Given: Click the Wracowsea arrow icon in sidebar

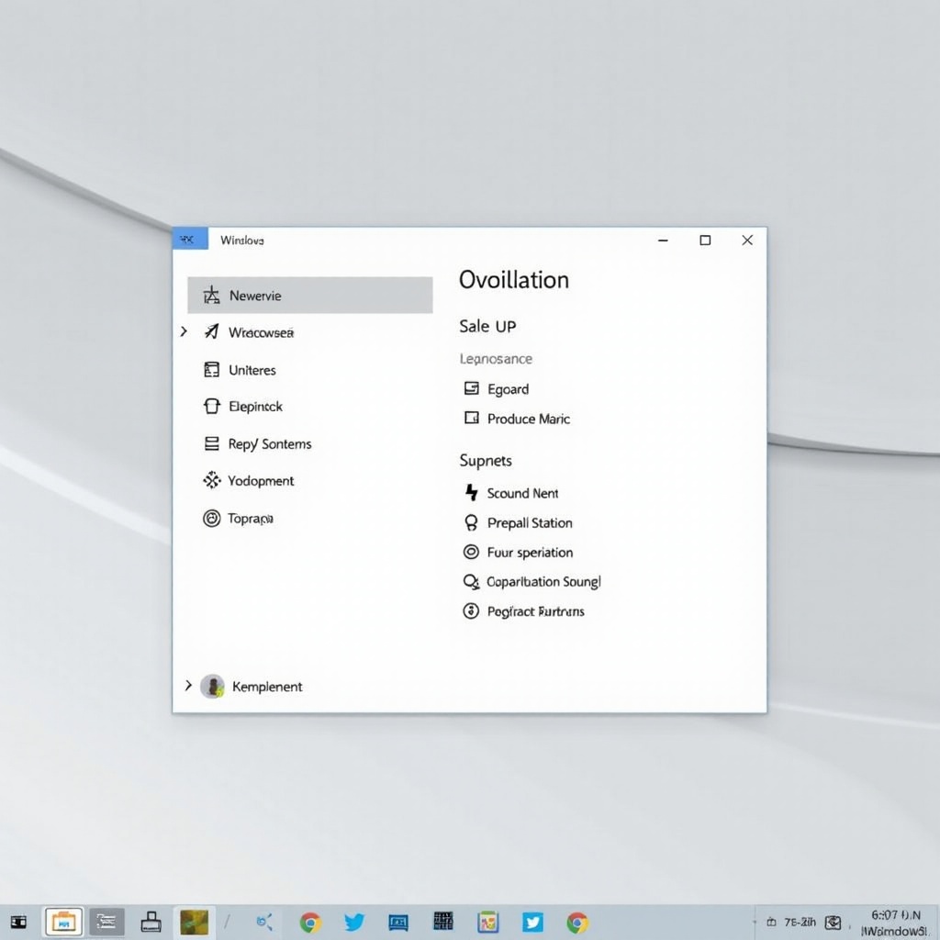Looking at the screenshot, I should click(x=212, y=332).
